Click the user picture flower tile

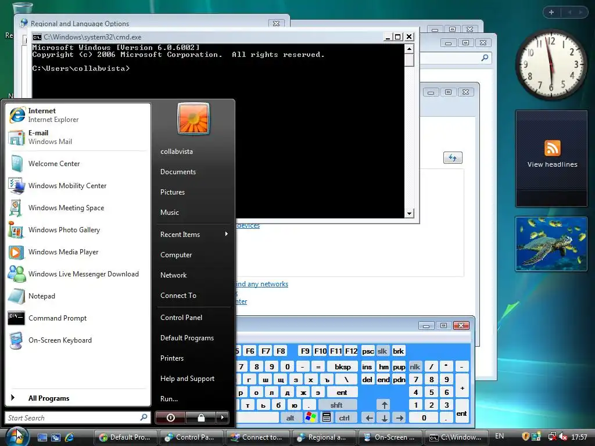tap(193, 118)
